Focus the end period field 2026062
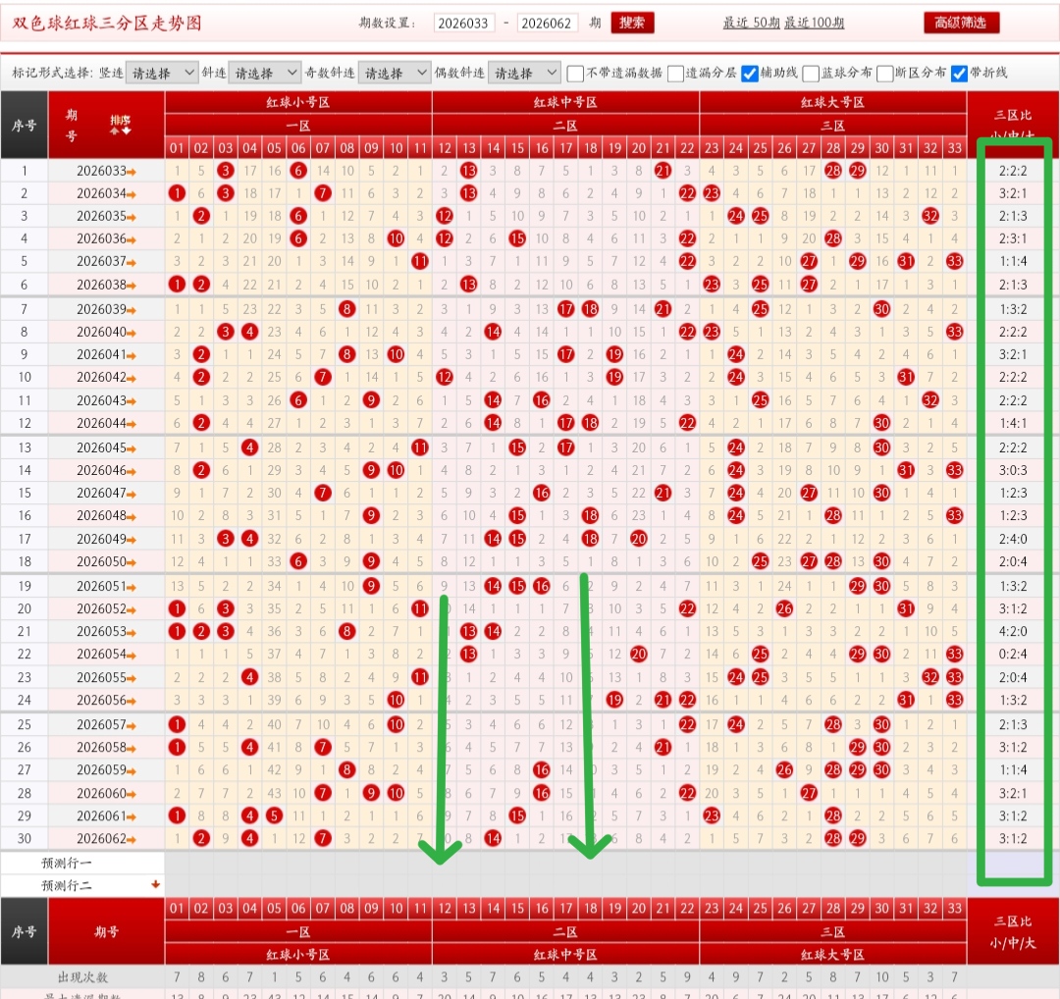The height and width of the screenshot is (999, 1060). click(x=547, y=23)
